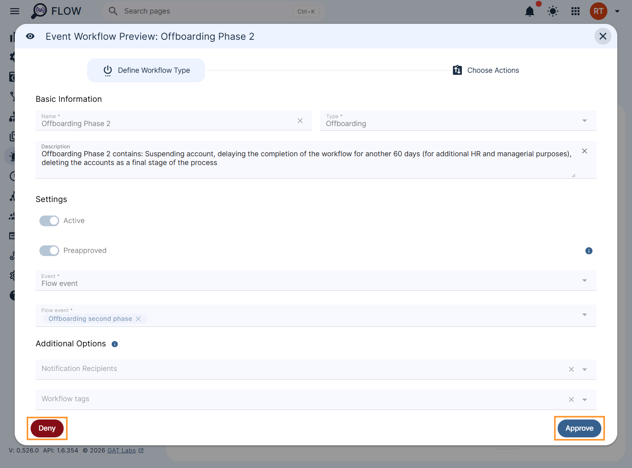
Task: Click the Basic Information heading
Action: [69, 99]
